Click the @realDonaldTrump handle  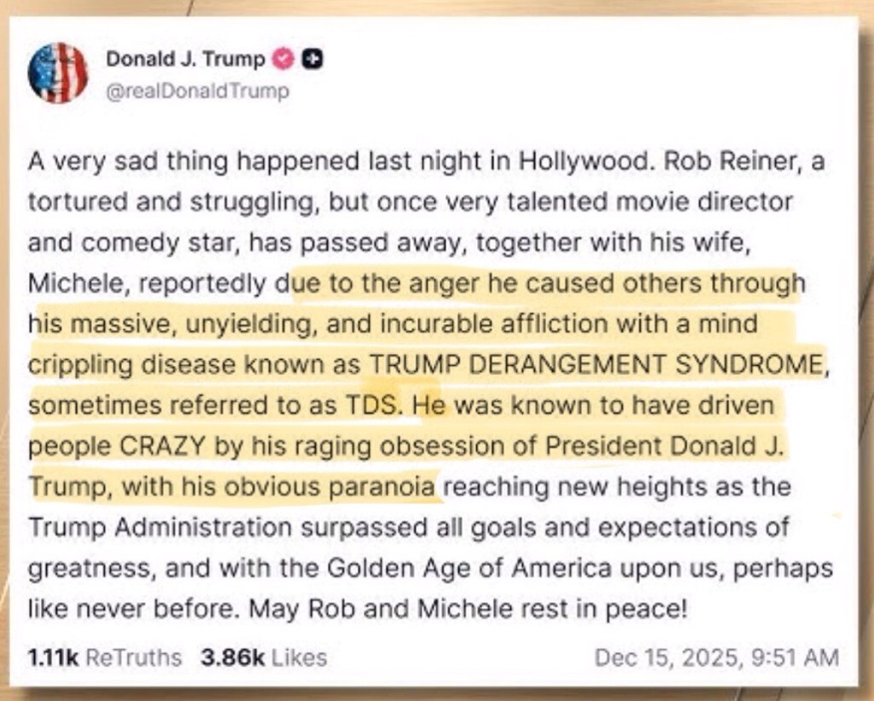point(197,90)
